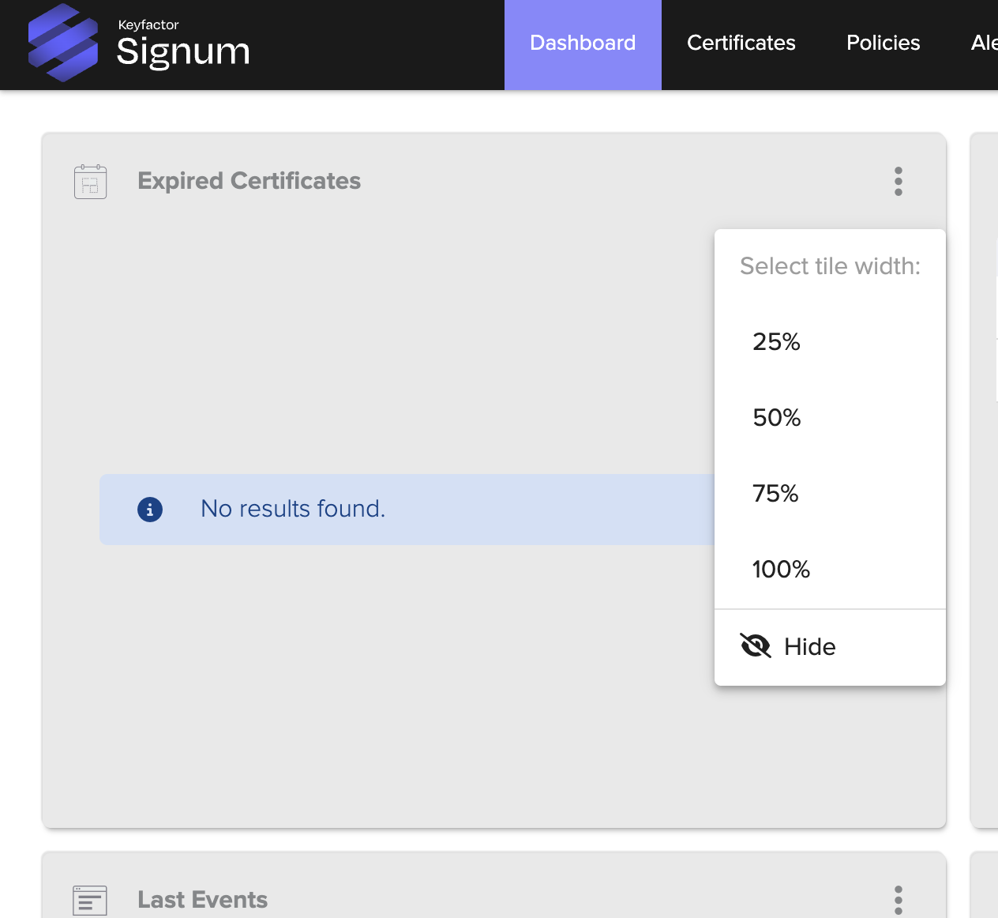Image resolution: width=998 pixels, height=918 pixels.
Task: Hide the tile using the crossed-eye icon
Action: 756,646
